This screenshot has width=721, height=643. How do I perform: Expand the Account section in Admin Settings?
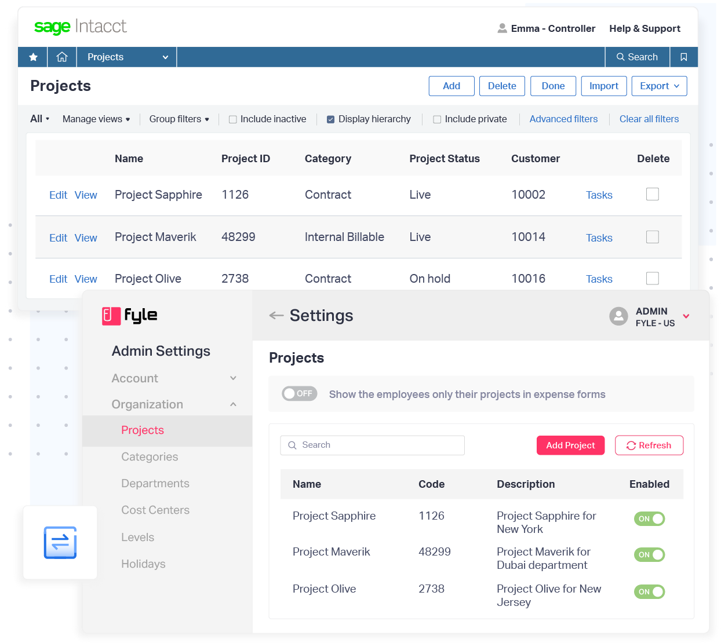(174, 378)
